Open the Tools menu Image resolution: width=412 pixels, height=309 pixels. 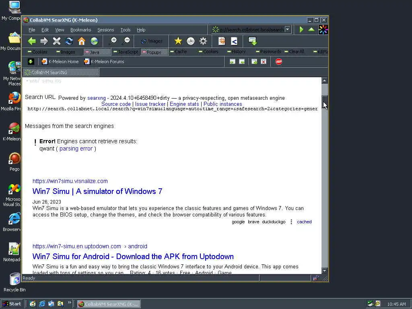(x=126, y=30)
